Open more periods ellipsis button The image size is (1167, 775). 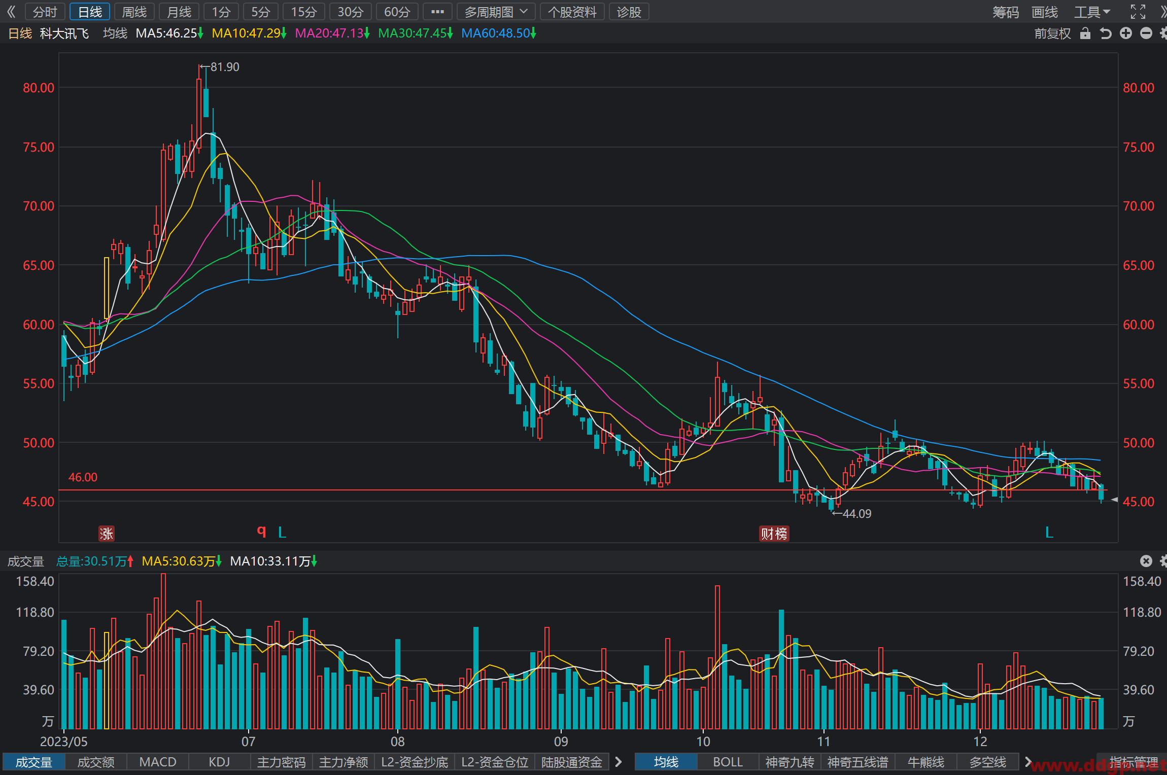point(437,12)
